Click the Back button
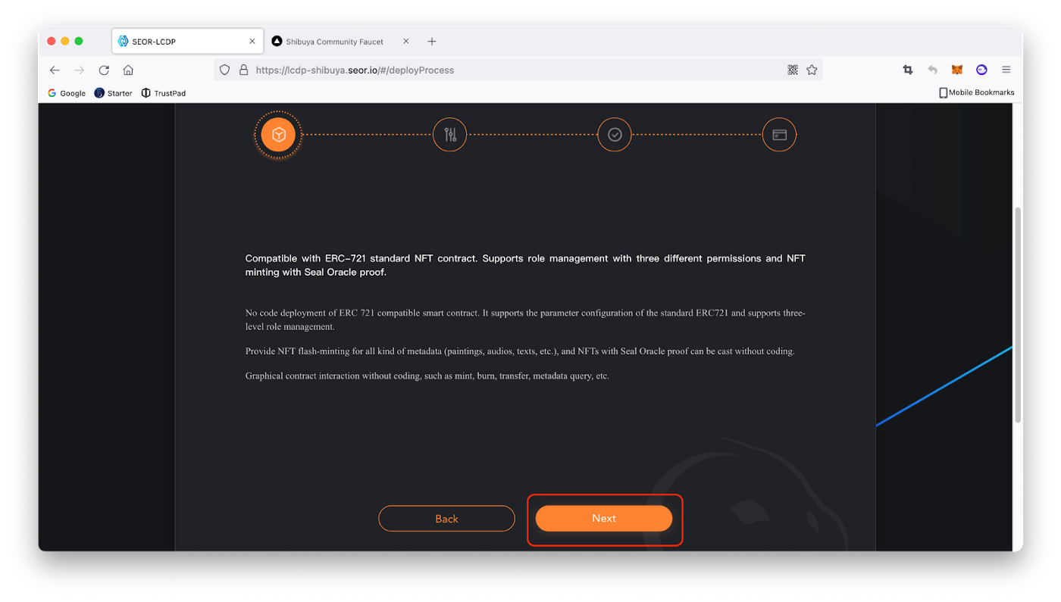 446,519
